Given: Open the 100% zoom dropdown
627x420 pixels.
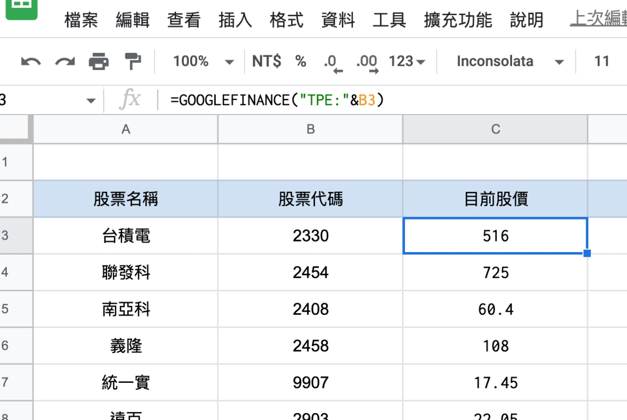Looking at the screenshot, I should [x=203, y=62].
